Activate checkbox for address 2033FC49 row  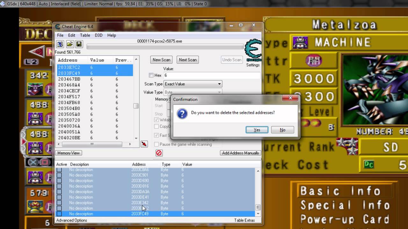coord(59,214)
